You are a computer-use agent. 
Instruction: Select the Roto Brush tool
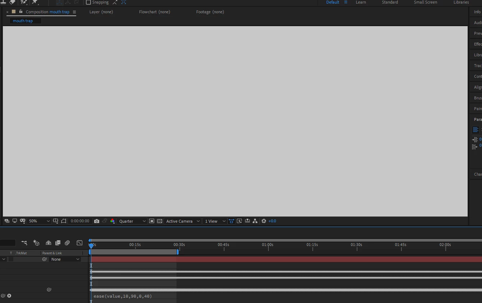tap(24, 2)
